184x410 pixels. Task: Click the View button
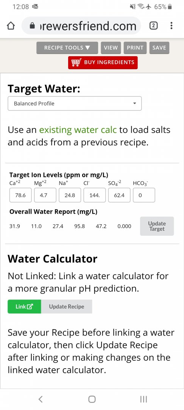click(111, 48)
